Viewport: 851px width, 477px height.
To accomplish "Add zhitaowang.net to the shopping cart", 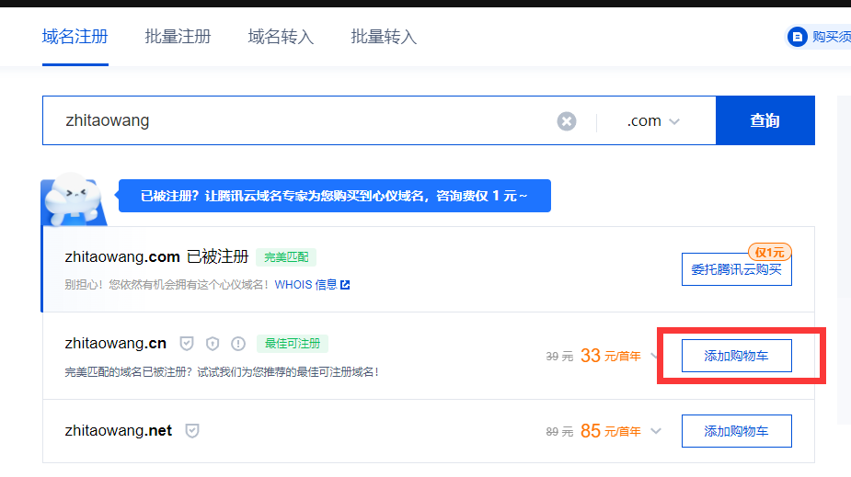I will pos(737,431).
